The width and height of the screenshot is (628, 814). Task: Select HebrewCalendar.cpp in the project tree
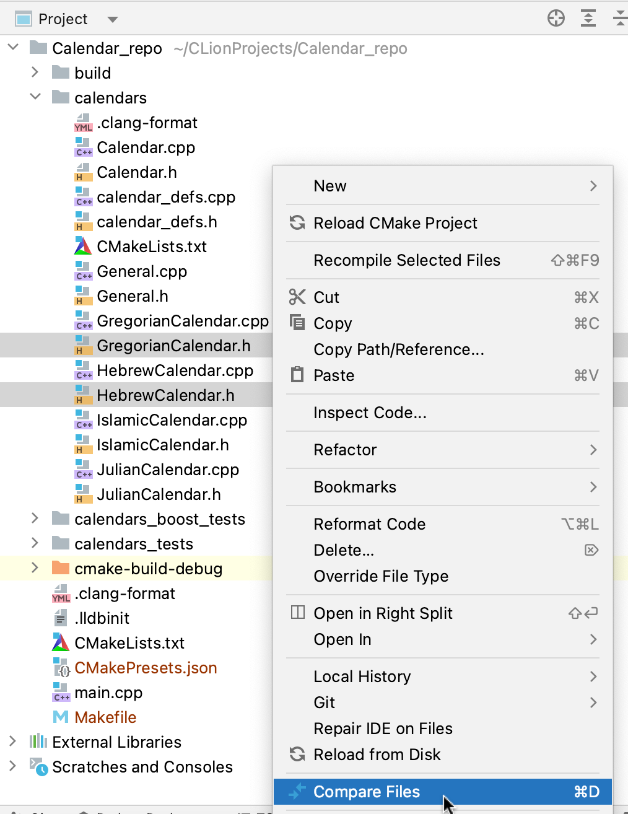click(x=175, y=370)
